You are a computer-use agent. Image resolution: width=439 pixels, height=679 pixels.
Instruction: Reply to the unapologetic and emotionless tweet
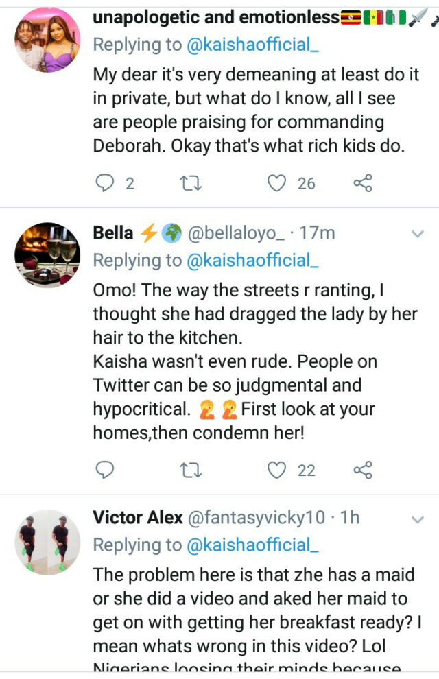click(x=105, y=183)
